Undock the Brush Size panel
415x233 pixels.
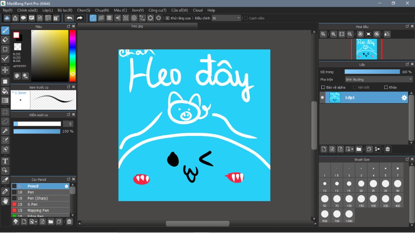point(407,159)
